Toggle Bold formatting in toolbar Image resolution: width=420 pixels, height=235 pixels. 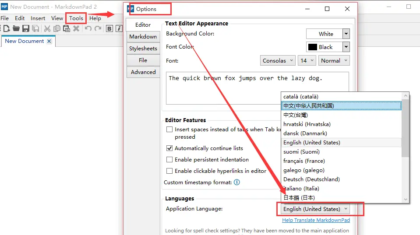[x=109, y=28]
